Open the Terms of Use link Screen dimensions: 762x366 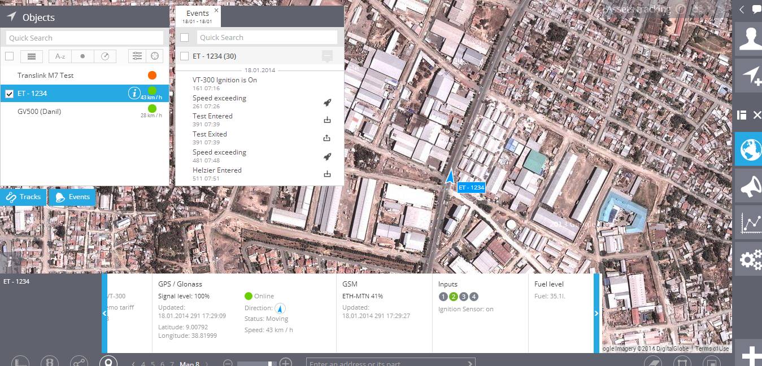pos(712,349)
